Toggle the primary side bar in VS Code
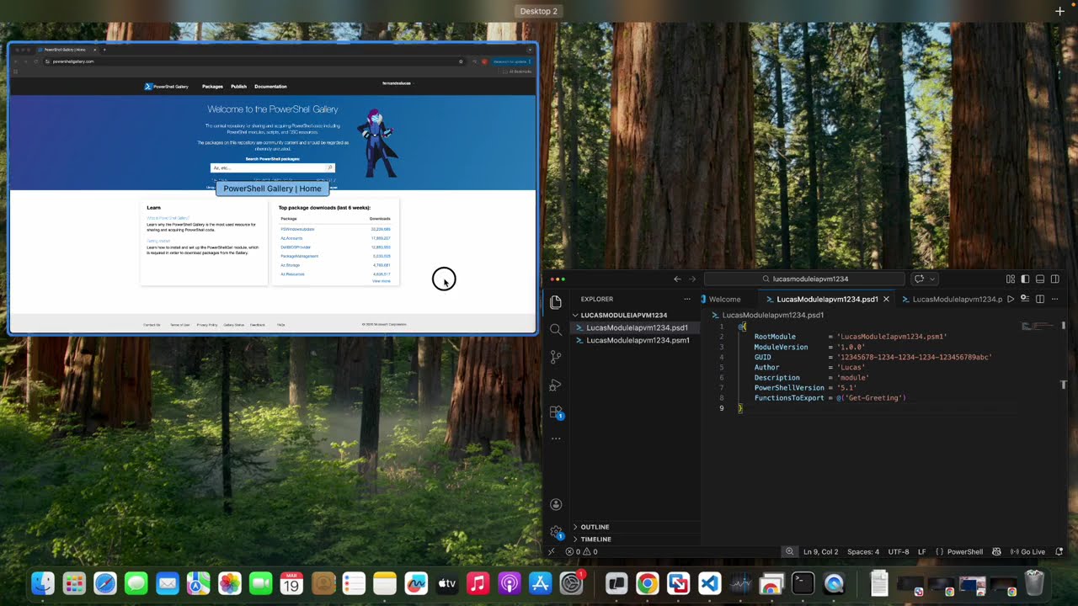Image resolution: width=1078 pixels, height=606 pixels. [1025, 279]
